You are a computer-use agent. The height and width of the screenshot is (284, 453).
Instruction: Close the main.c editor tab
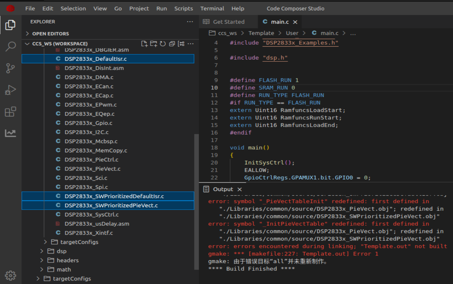click(295, 22)
